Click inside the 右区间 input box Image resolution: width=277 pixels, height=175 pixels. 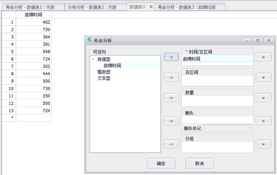(217, 80)
